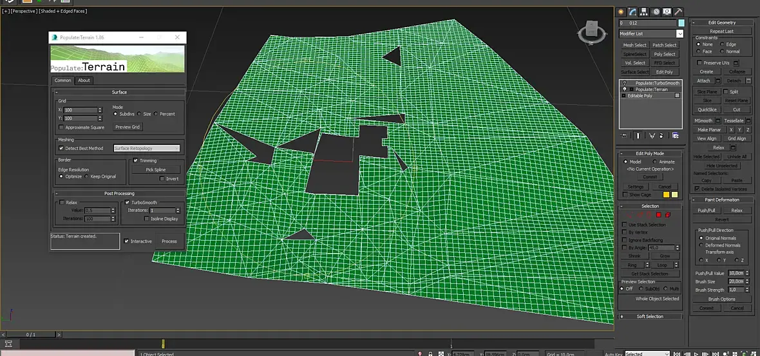Click the orange Show Cage color swatch

[x=666, y=194]
